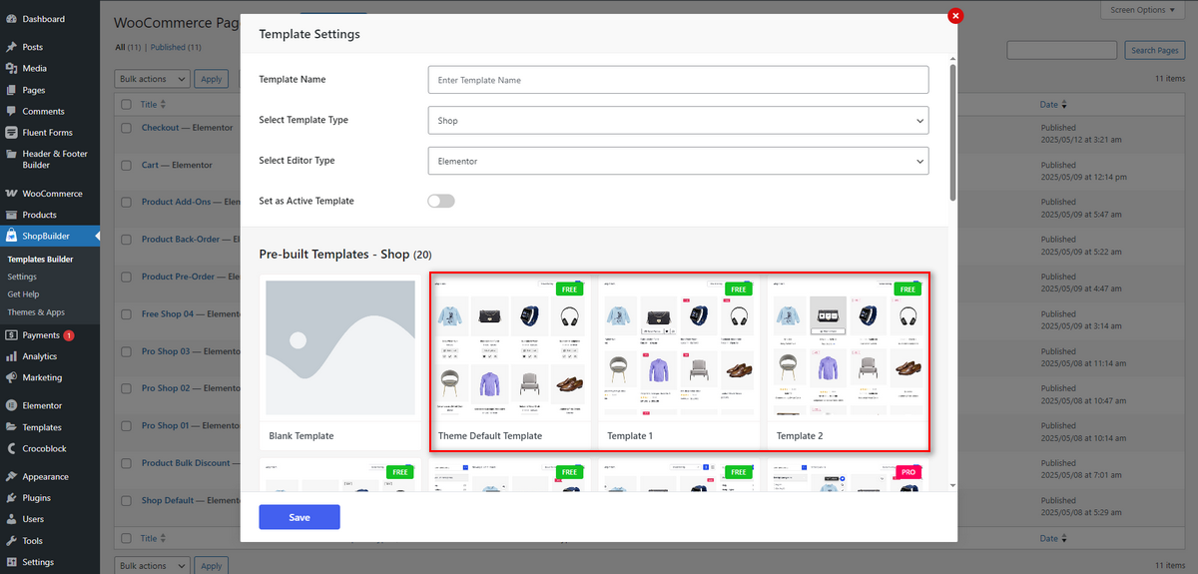Click the bottom Apply button

(212, 566)
